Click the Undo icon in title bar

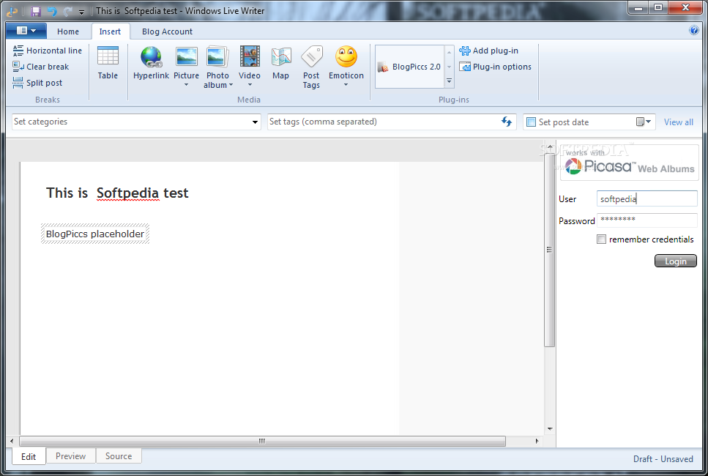click(x=52, y=11)
